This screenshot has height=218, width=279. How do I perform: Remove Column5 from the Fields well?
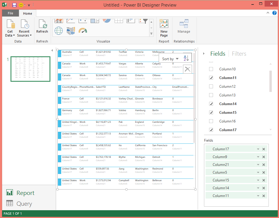click(264, 172)
